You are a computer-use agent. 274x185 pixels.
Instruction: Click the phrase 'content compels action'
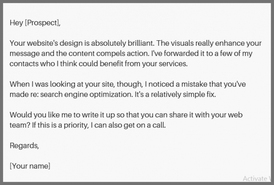tap(109, 54)
